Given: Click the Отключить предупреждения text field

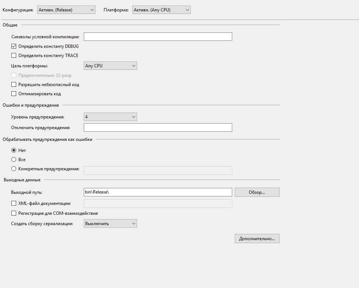Looking at the screenshot, I should coord(158,128).
